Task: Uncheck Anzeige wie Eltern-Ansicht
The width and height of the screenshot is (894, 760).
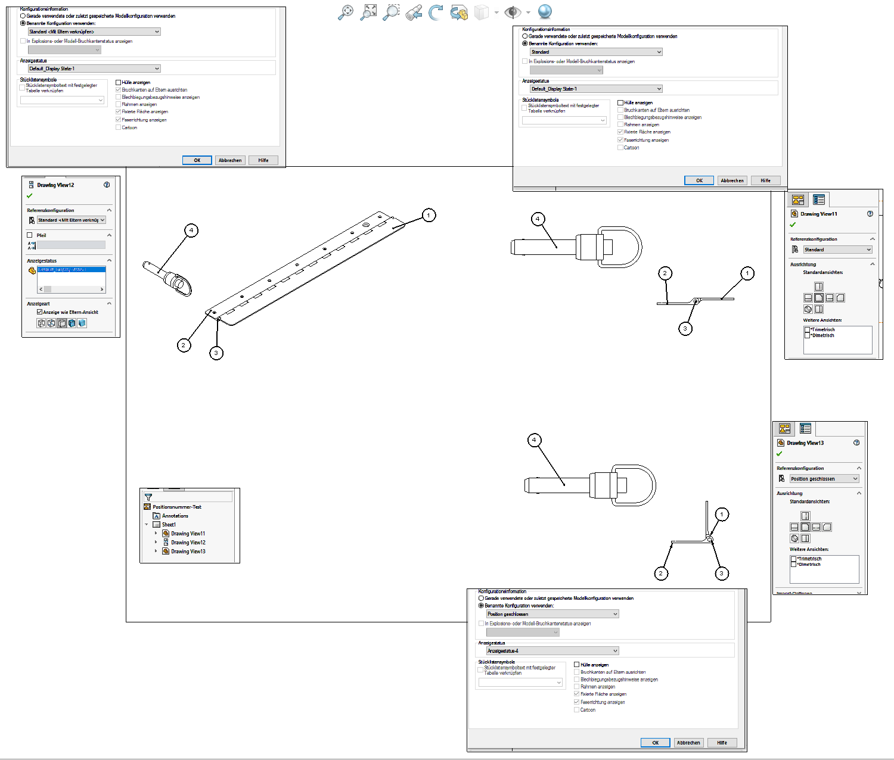Action: click(39, 312)
